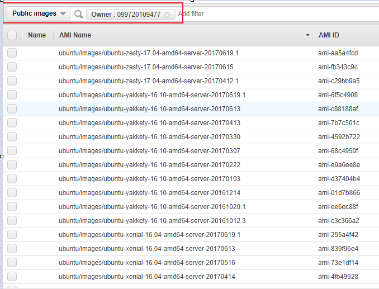Check the box for xenial-16.04 20170414
Viewport: 379px width, 289px height.
point(12,277)
